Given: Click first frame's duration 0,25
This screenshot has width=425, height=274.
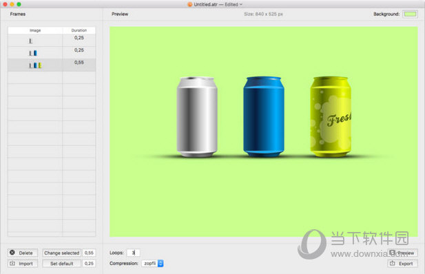Looking at the screenshot, I should click(79, 38).
